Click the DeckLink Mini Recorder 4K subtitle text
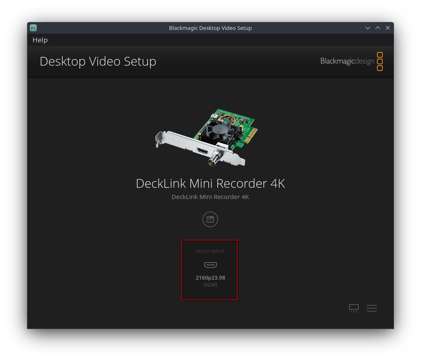This screenshot has height=361, width=421. click(x=210, y=196)
